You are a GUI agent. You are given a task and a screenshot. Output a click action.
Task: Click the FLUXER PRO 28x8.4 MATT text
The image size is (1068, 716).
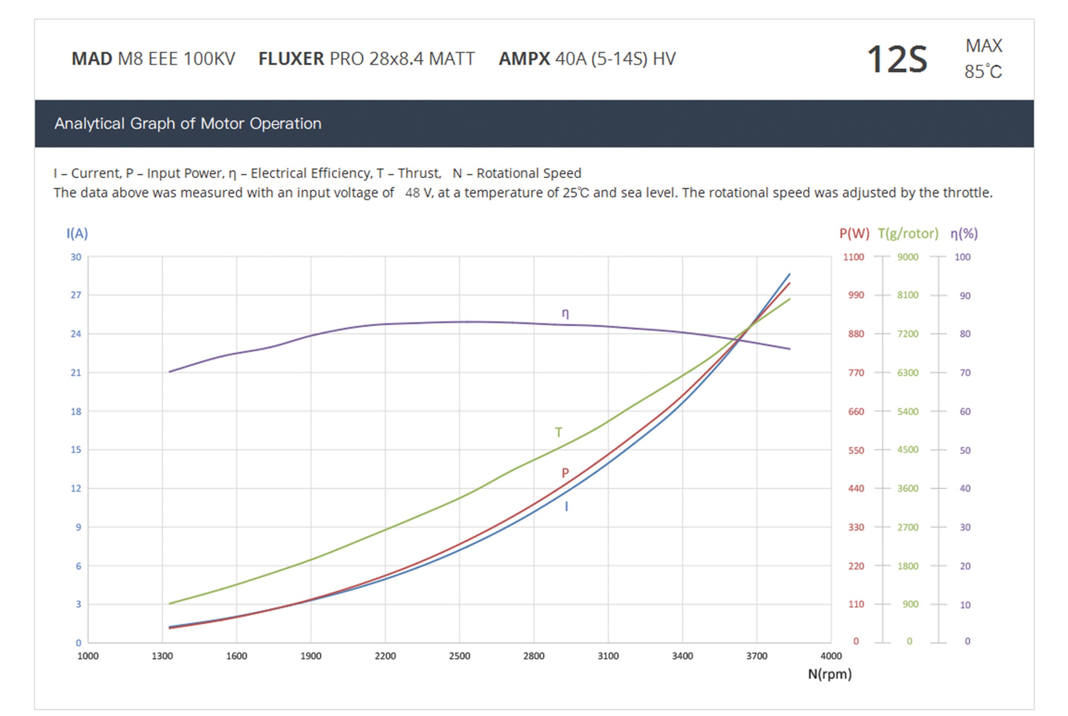point(366,59)
